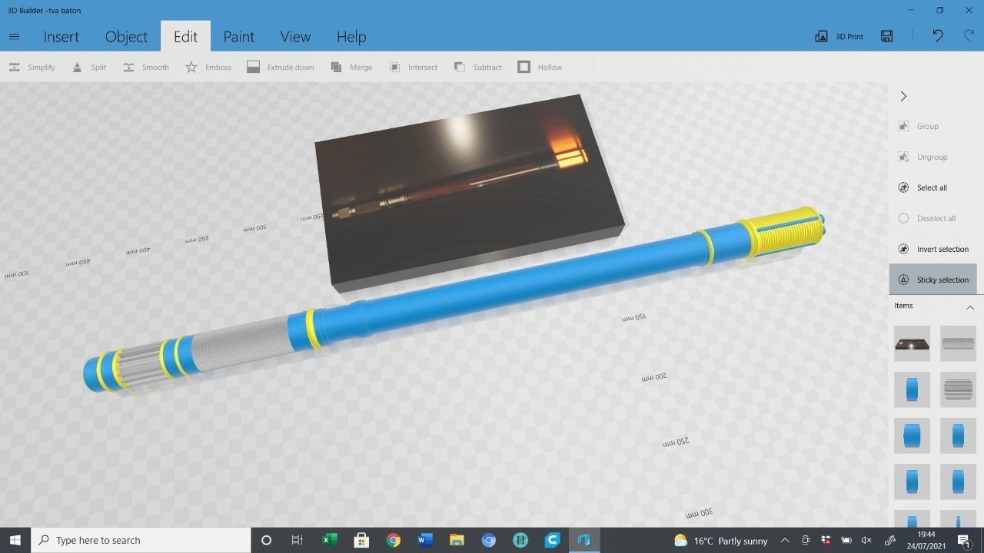
Task: Open Microsoft Store from the taskbar
Action: [x=361, y=540]
